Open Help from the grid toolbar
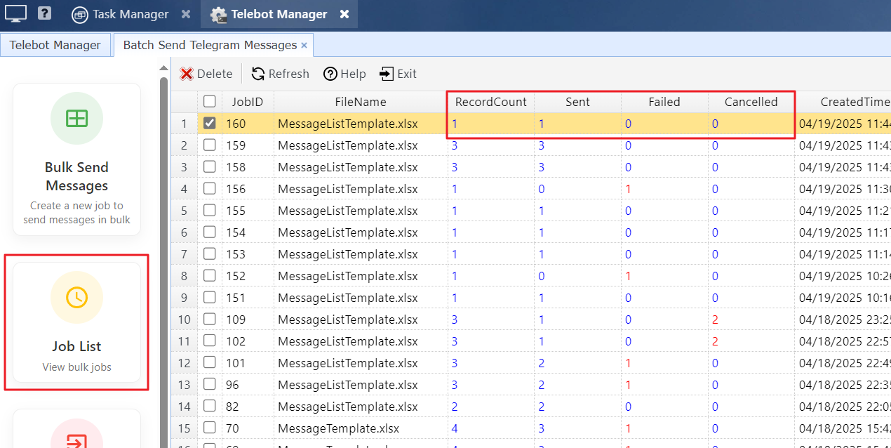Screen dimensions: 891x448 (345, 74)
